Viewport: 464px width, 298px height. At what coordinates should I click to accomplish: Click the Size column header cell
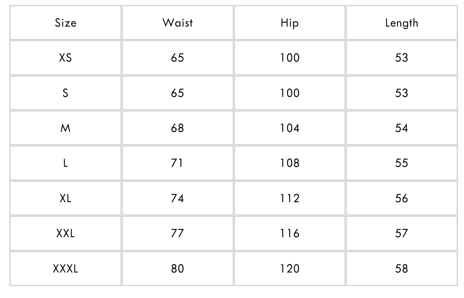point(66,23)
